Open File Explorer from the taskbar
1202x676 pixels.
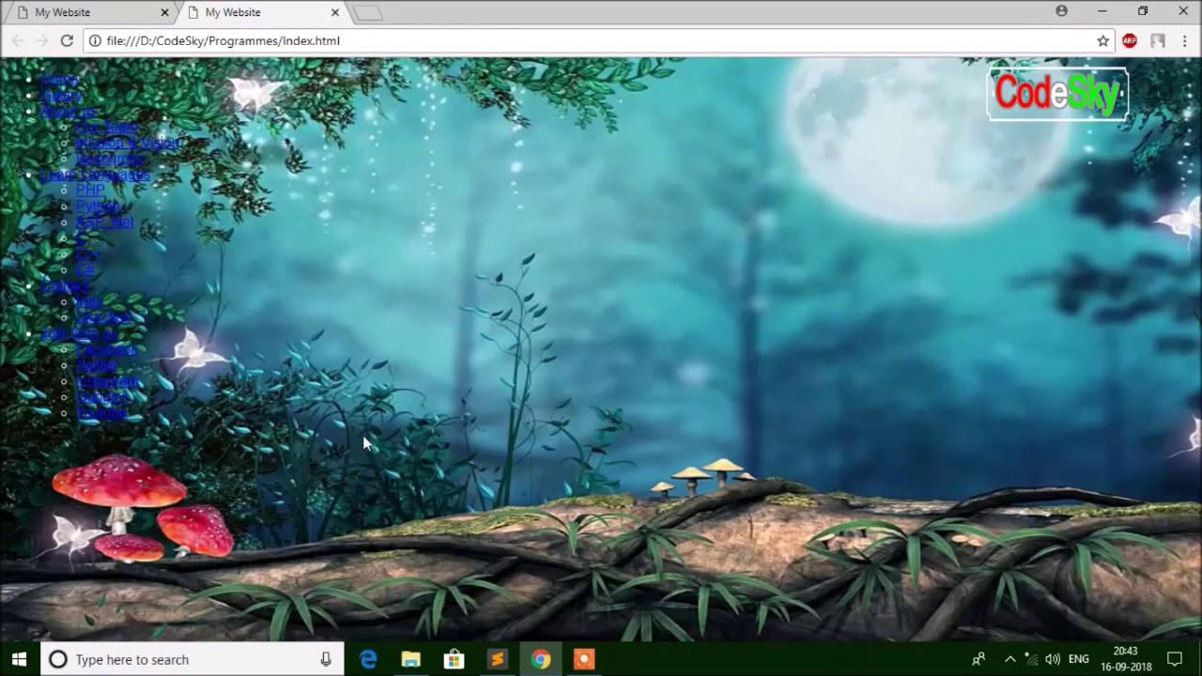coord(410,659)
